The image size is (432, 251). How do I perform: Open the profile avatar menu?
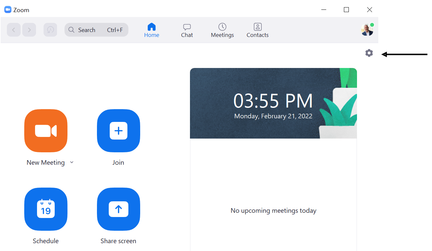(x=367, y=30)
